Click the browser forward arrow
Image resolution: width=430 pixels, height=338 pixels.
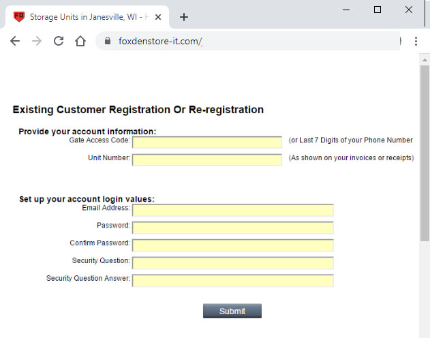coord(37,41)
